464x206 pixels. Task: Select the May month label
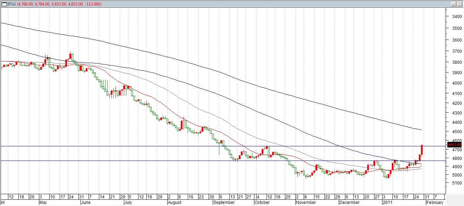(x=43, y=203)
